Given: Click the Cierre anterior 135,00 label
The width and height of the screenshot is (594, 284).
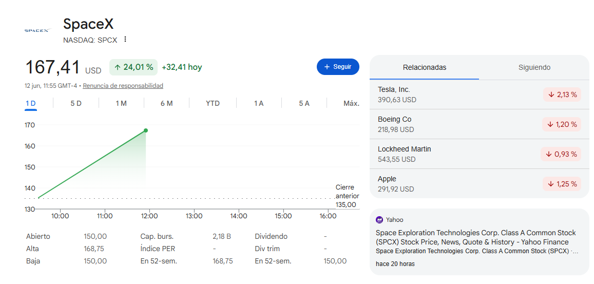Looking at the screenshot, I should tap(347, 196).
